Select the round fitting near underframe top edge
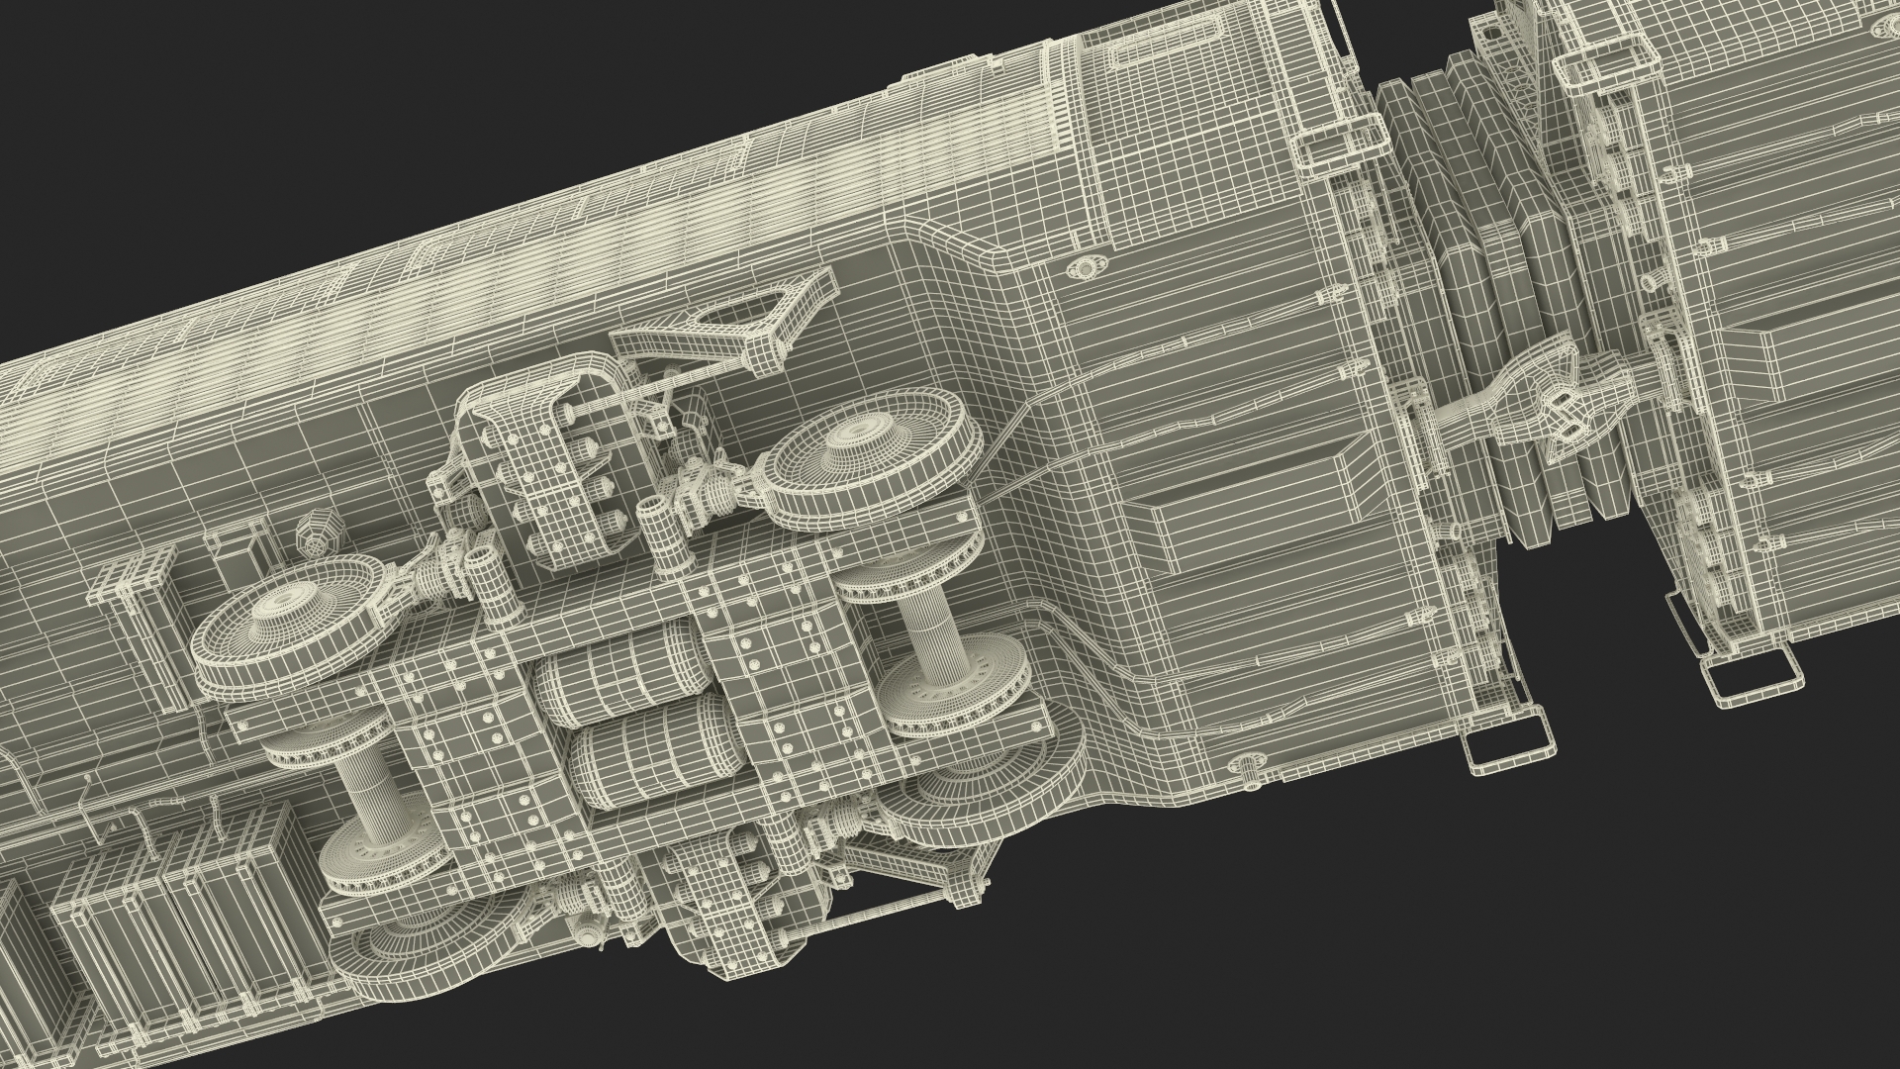 pos(1087,267)
